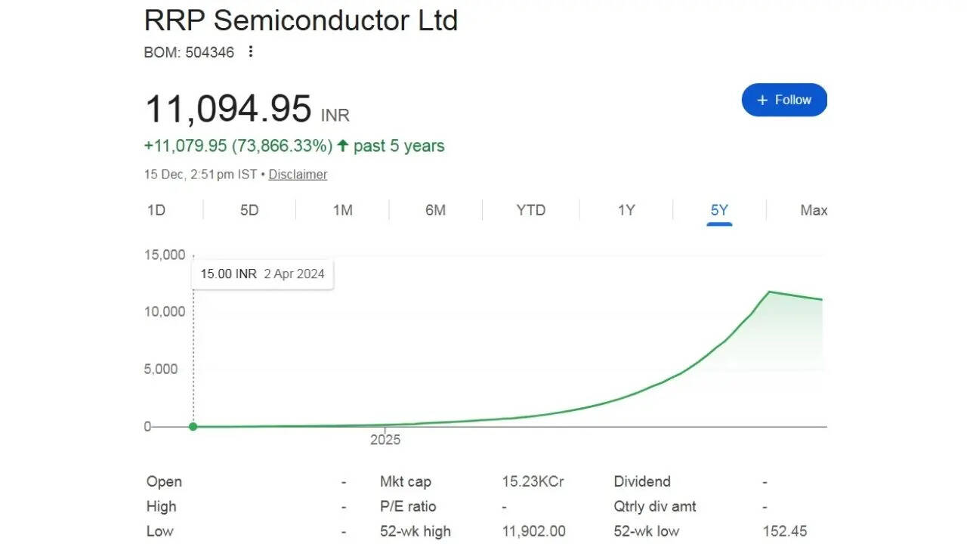
Task: Select the 1D time range tab
Action: (156, 210)
